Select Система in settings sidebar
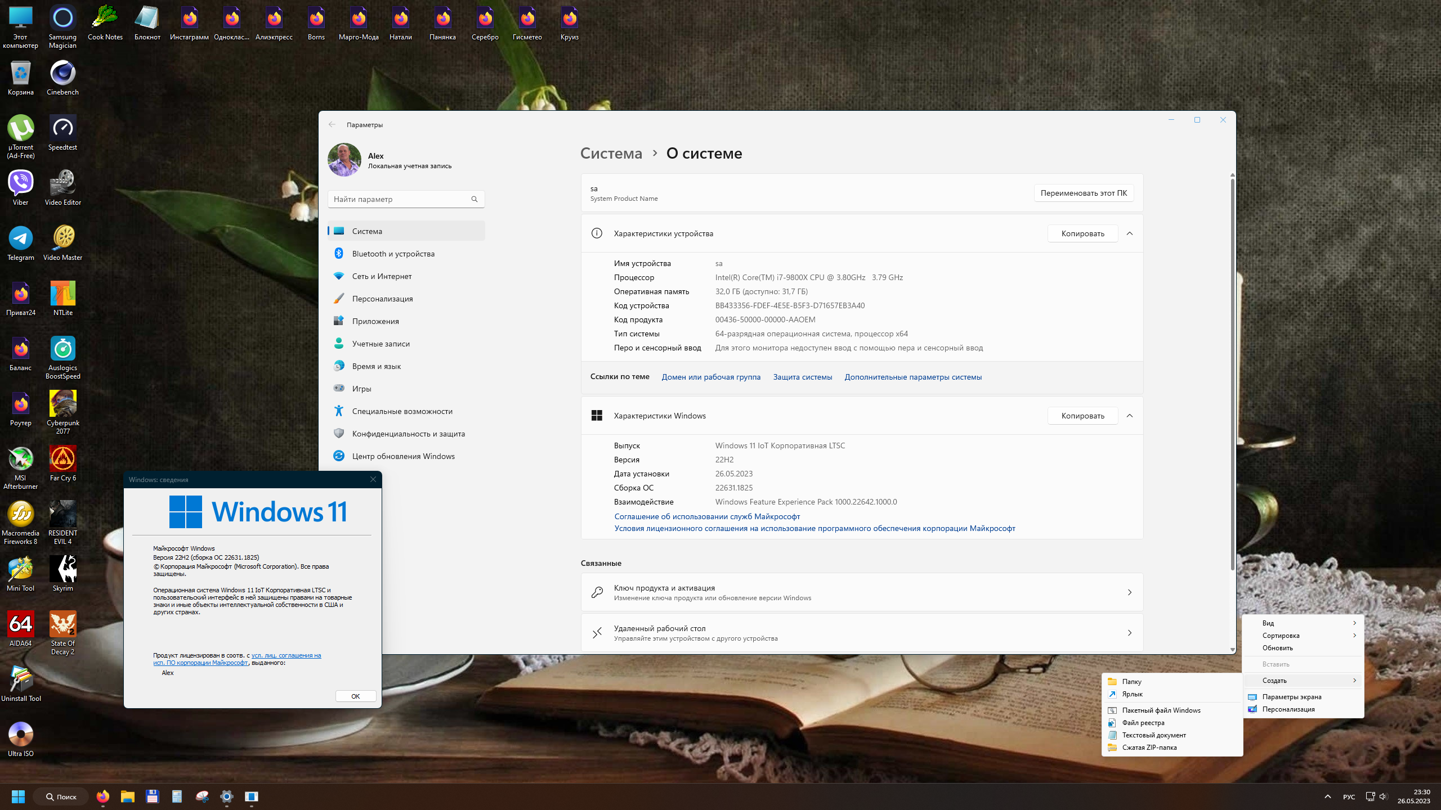The width and height of the screenshot is (1441, 810). click(406, 231)
